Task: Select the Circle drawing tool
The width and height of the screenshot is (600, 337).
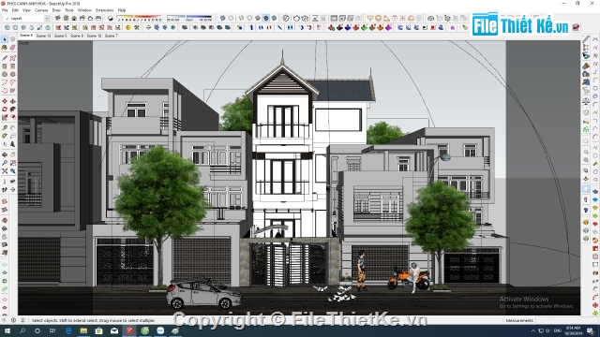Action: pyautogui.click(x=5, y=75)
